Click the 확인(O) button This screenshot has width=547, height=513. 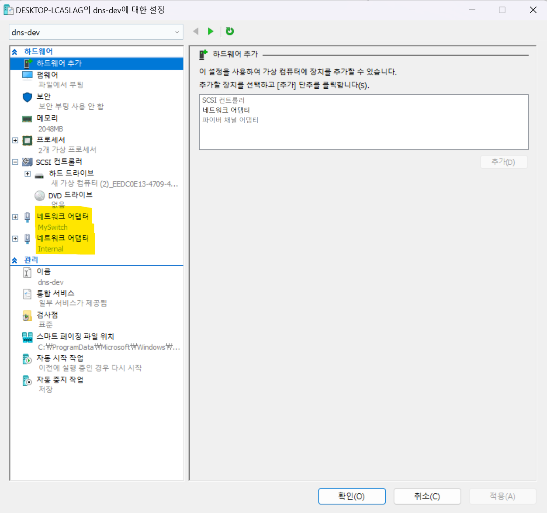pyautogui.click(x=352, y=496)
